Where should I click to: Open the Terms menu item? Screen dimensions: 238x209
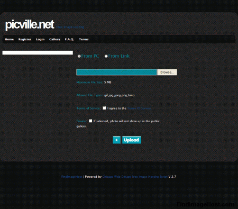84,39
